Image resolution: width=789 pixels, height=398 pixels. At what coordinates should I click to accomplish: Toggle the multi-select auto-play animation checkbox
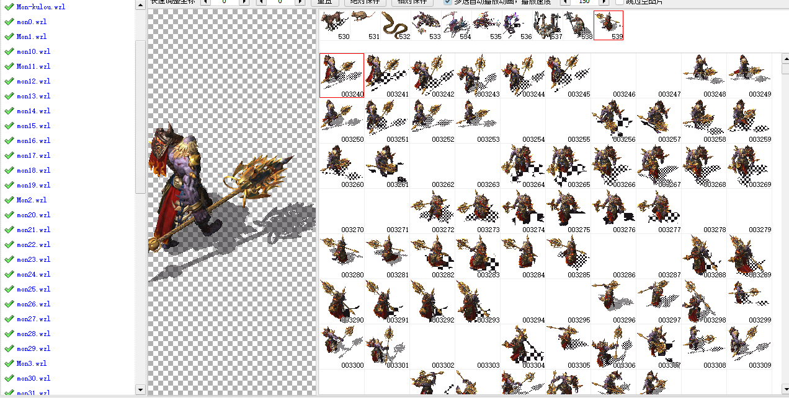pos(448,2)
